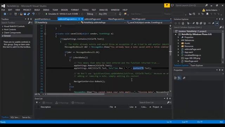Toggle Preview Selected Items icon in Solution Explorer
This screenshot has height=127, width=225.
[217, 23]
